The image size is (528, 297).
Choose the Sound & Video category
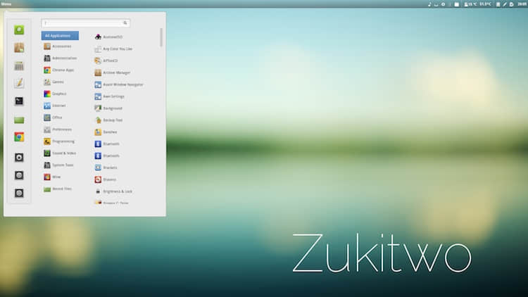[x=60, y=153]
